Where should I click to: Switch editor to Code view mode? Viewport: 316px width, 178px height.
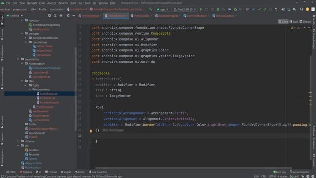click(x=283, y=22)
